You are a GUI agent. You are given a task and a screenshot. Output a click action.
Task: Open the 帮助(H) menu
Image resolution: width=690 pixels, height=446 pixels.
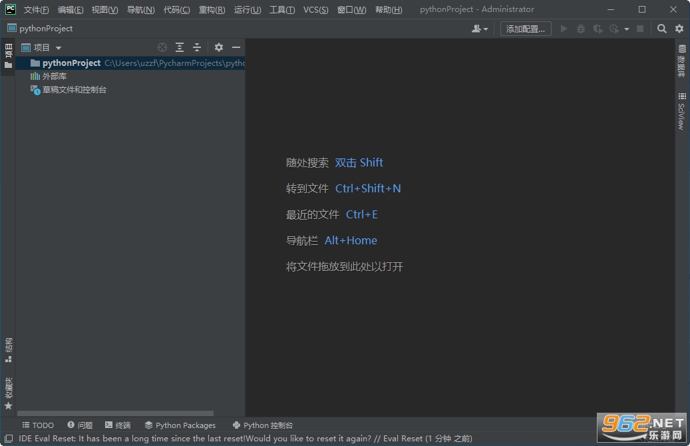point(389,10)
